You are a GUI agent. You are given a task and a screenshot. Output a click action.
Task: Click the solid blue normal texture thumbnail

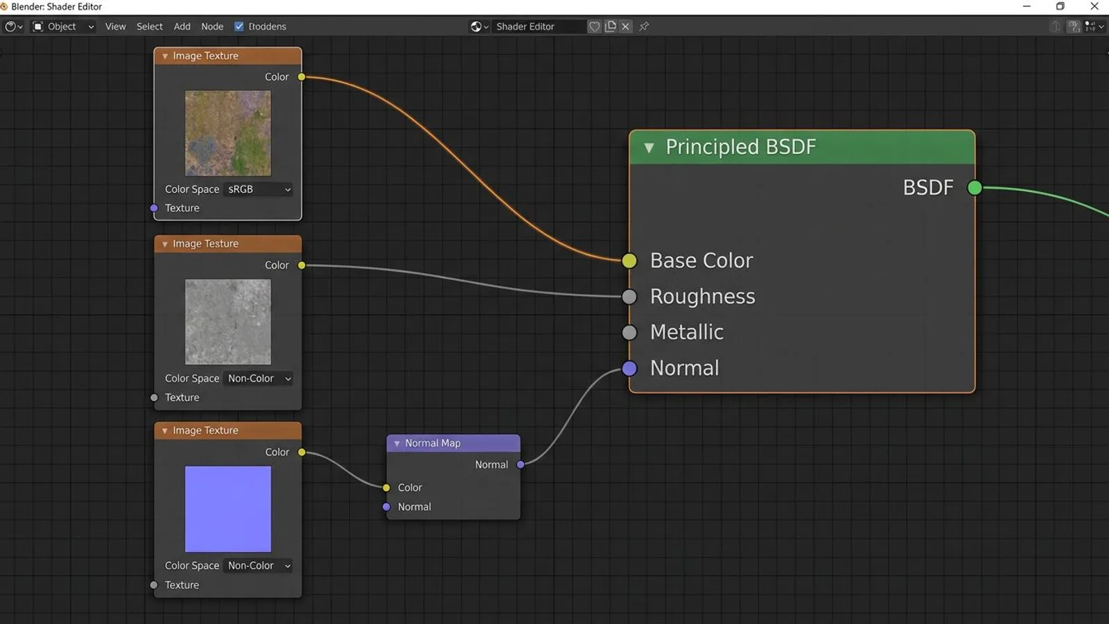[x=228, y=509]
